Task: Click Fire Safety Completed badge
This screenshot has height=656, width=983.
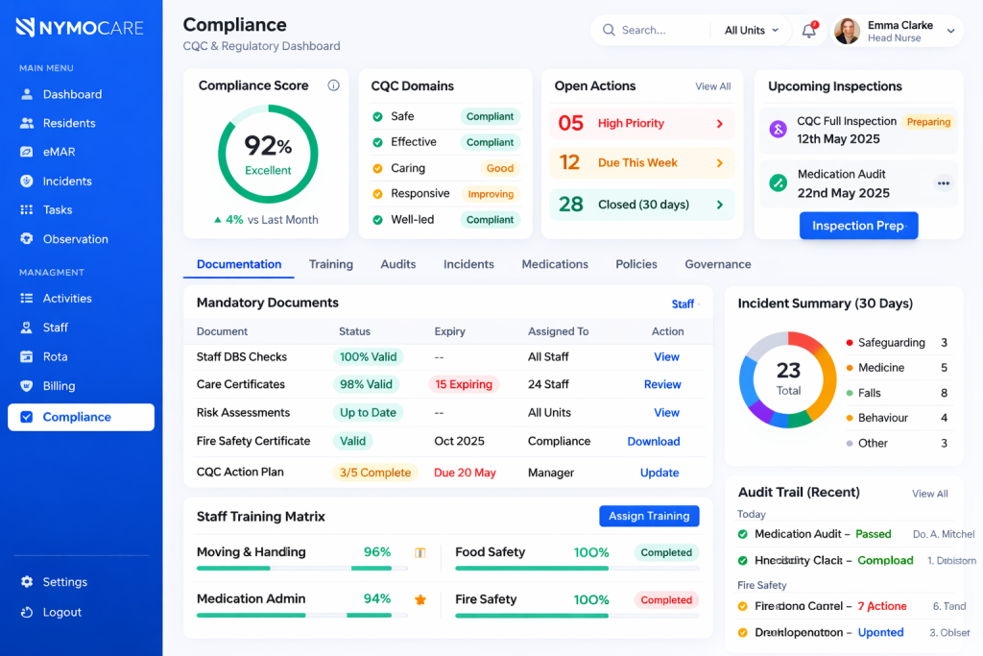Action: pos(666,600)
